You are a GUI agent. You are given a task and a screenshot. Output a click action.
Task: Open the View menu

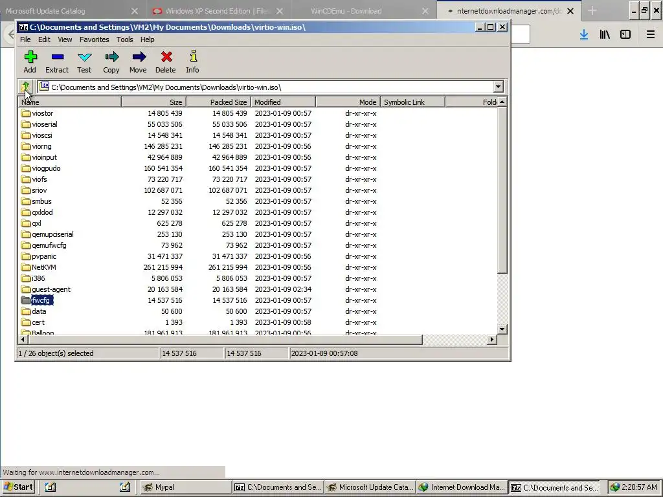click(65, 39)
